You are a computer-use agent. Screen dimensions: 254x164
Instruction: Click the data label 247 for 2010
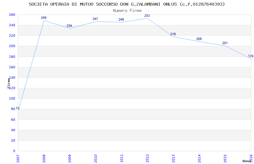click(95, 19)
